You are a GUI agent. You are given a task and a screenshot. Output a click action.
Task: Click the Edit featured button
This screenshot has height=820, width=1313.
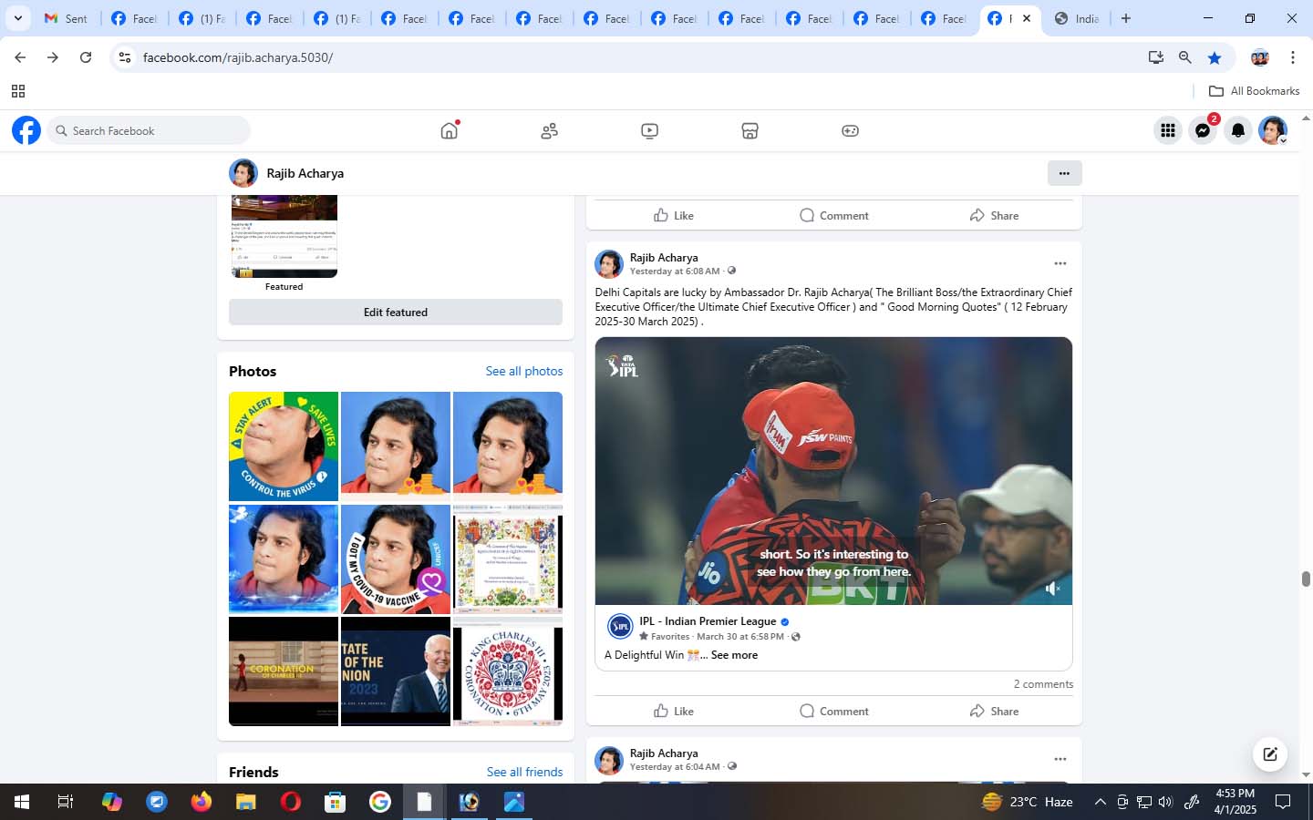pyautogui.click(x=396, y=312)
